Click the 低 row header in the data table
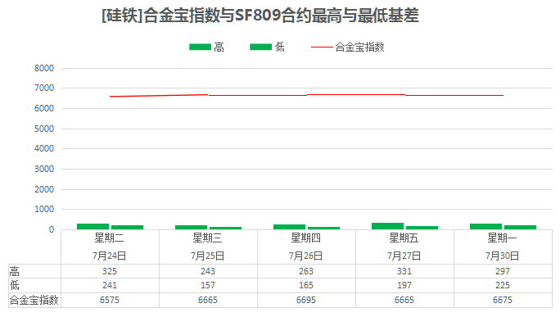 (14, 286)
